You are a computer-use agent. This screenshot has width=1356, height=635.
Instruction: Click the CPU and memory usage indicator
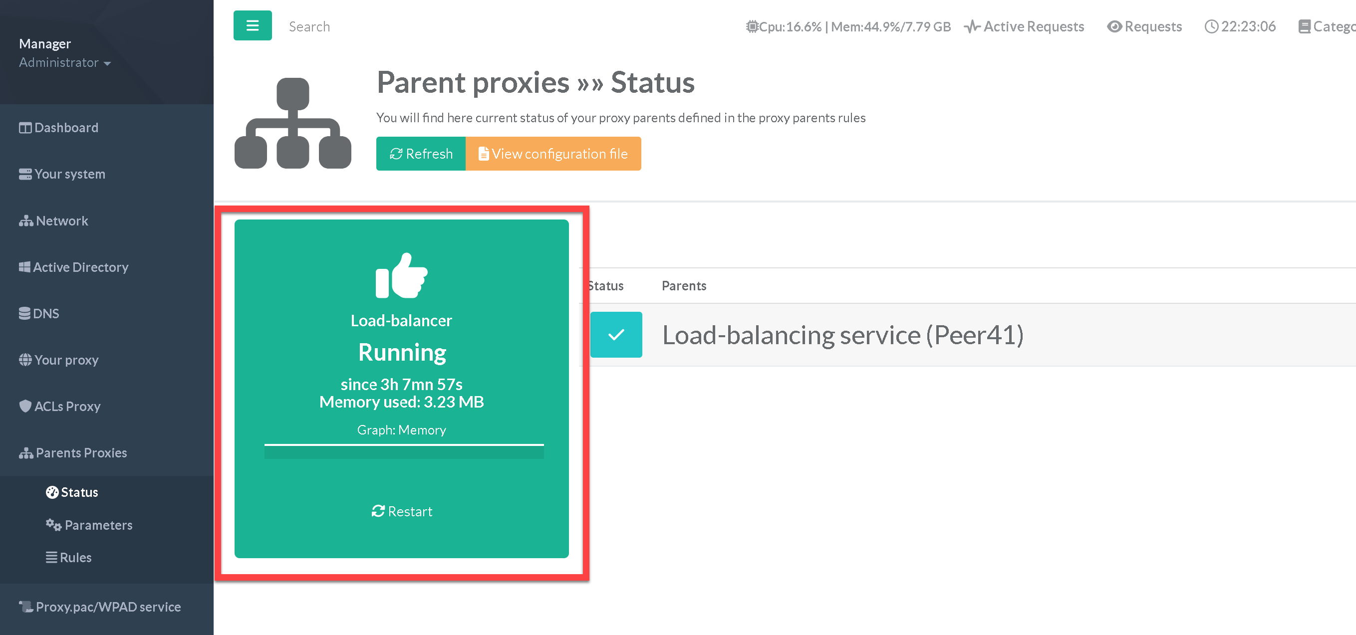click(x=848, y=26)
